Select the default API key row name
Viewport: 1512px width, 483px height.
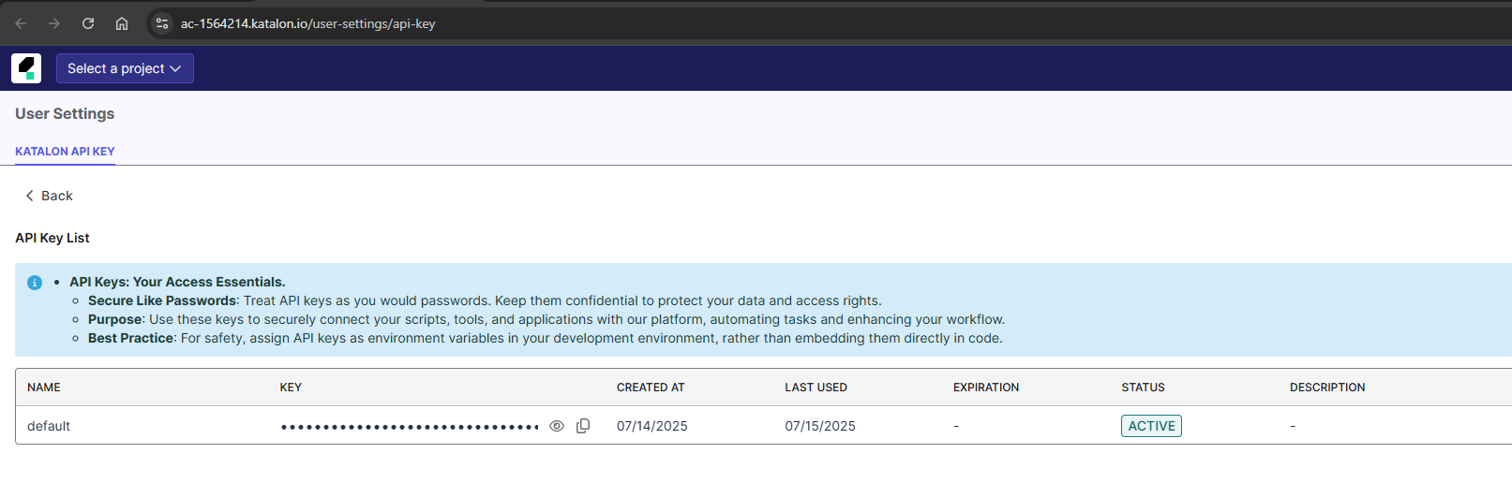click(x=49, y=426)
